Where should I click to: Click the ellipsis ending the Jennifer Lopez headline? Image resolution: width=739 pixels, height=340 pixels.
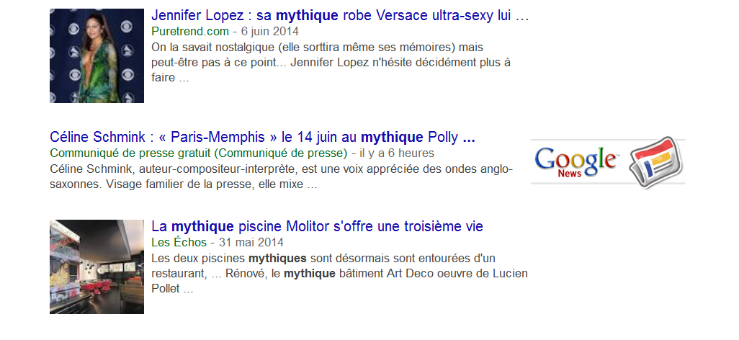523,16
